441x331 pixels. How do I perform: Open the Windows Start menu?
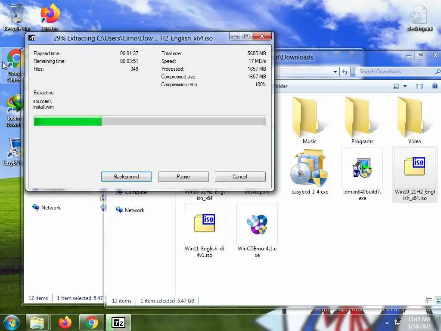pos(11,323)
